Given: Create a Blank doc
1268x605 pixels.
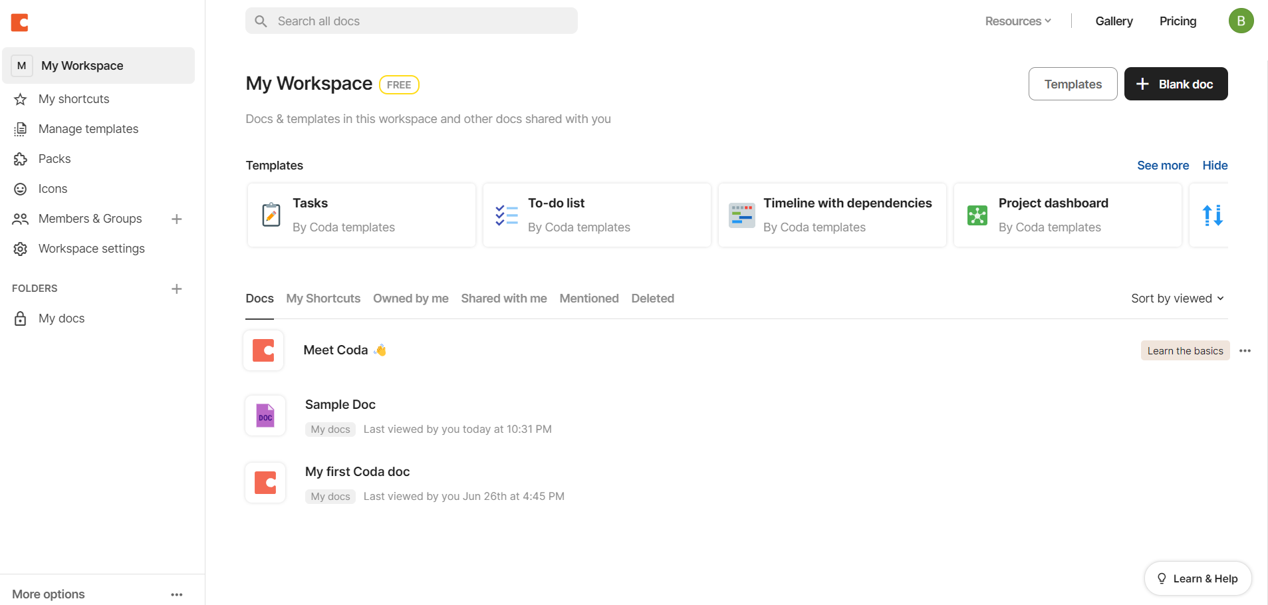Looking at the screenshot, I should (x=1176, y=84).
